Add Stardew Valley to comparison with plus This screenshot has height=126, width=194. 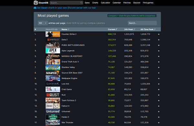tap(159, 67)
